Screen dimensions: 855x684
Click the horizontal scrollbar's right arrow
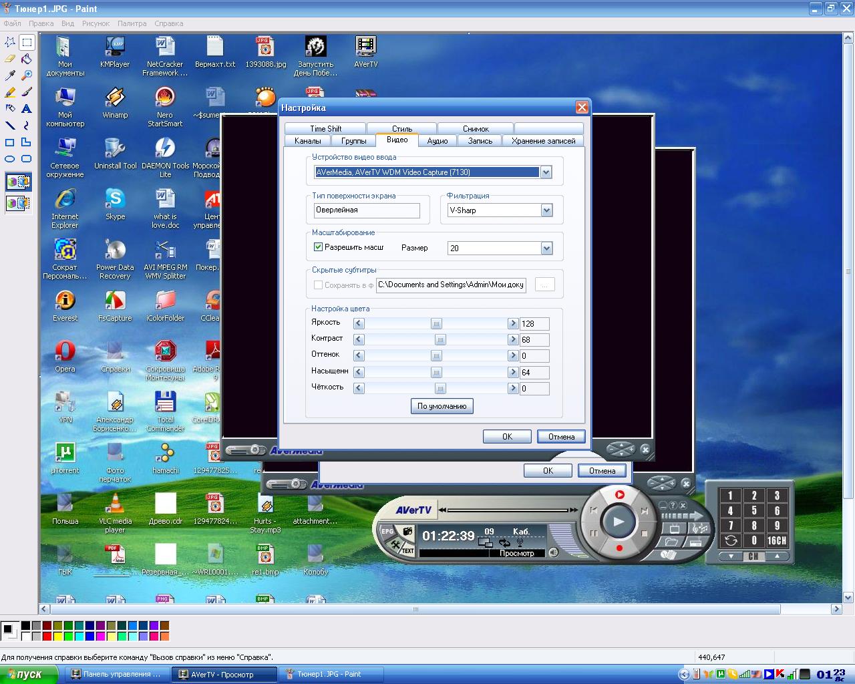836,609
